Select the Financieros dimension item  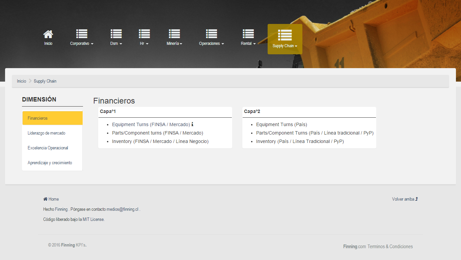pos(38,118)
